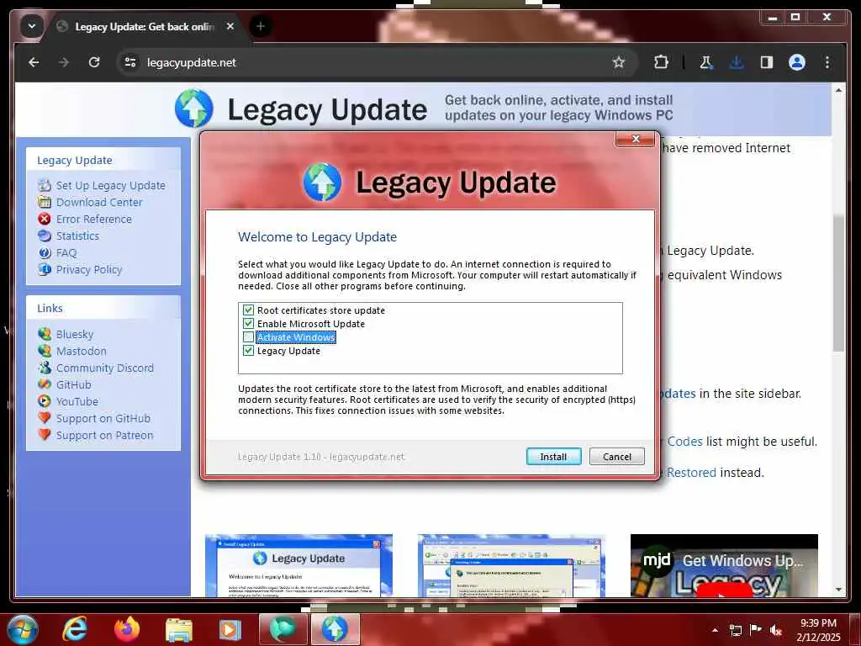Click the browser back arrow
This screenshot has height=646, width=861.
[34, 62]
